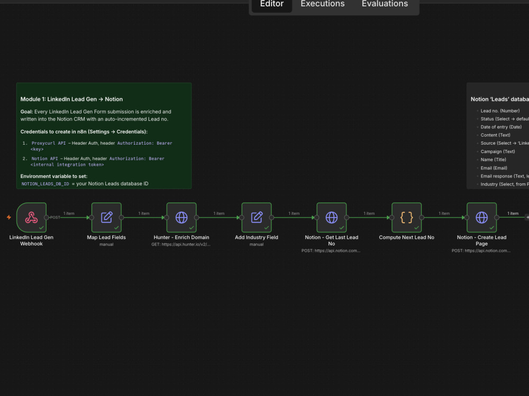Viewport: 529px width, 396px height.
Task: Click the output connector of Hunter - Enrich Domain
Action: click(196, 218)
